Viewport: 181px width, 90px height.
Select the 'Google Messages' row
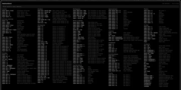tap(126, 12)
